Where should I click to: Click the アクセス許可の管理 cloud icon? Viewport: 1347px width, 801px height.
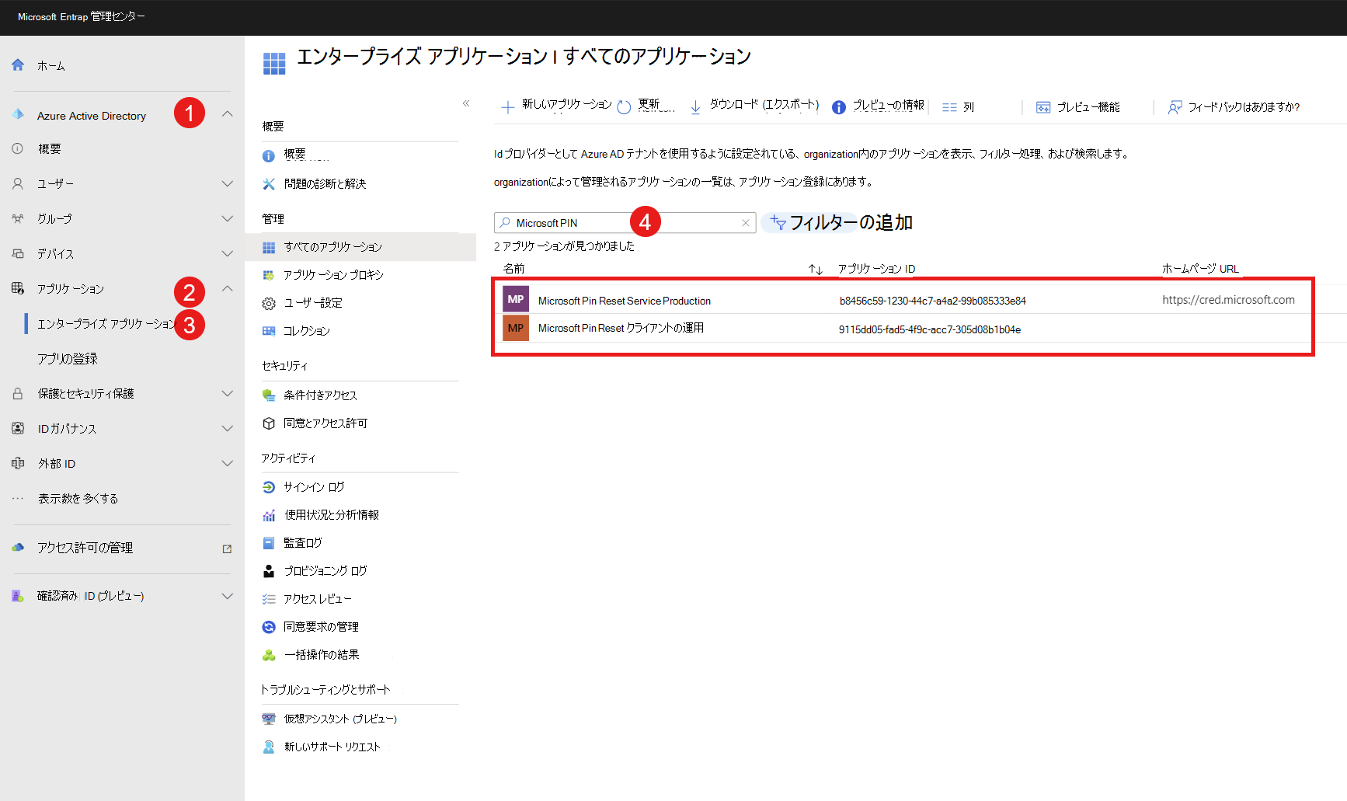click(18, 548)
